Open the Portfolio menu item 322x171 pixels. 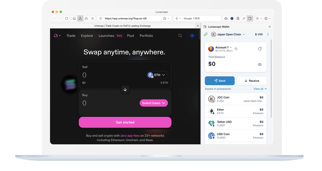click(x=146, y=36)
